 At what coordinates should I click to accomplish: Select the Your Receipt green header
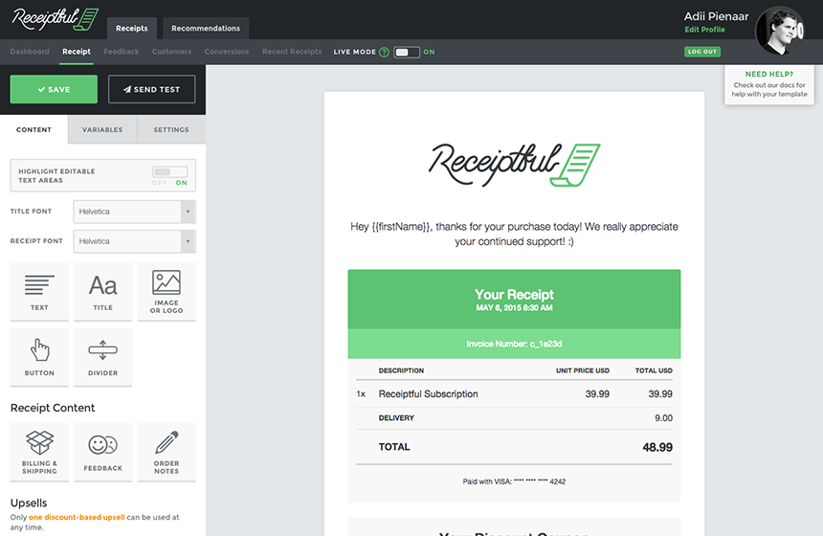515,300
